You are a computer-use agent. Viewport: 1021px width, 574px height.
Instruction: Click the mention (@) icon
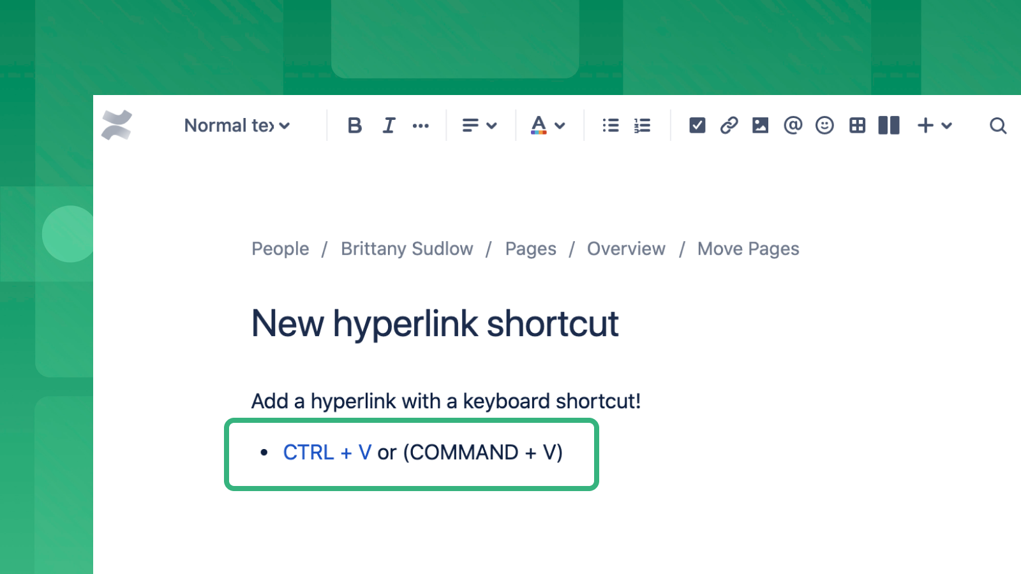793,126
